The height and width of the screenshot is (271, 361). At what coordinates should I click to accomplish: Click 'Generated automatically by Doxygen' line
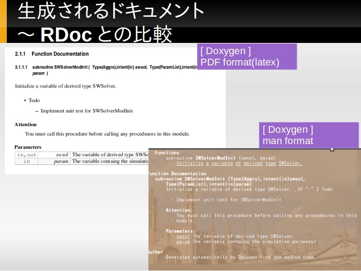240,257
